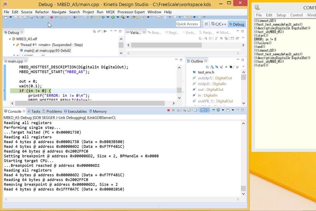Toggle Hide Fields in Outline toolbar
The height and width of the screenshot is (211, 316).
[x=216, y=67]
